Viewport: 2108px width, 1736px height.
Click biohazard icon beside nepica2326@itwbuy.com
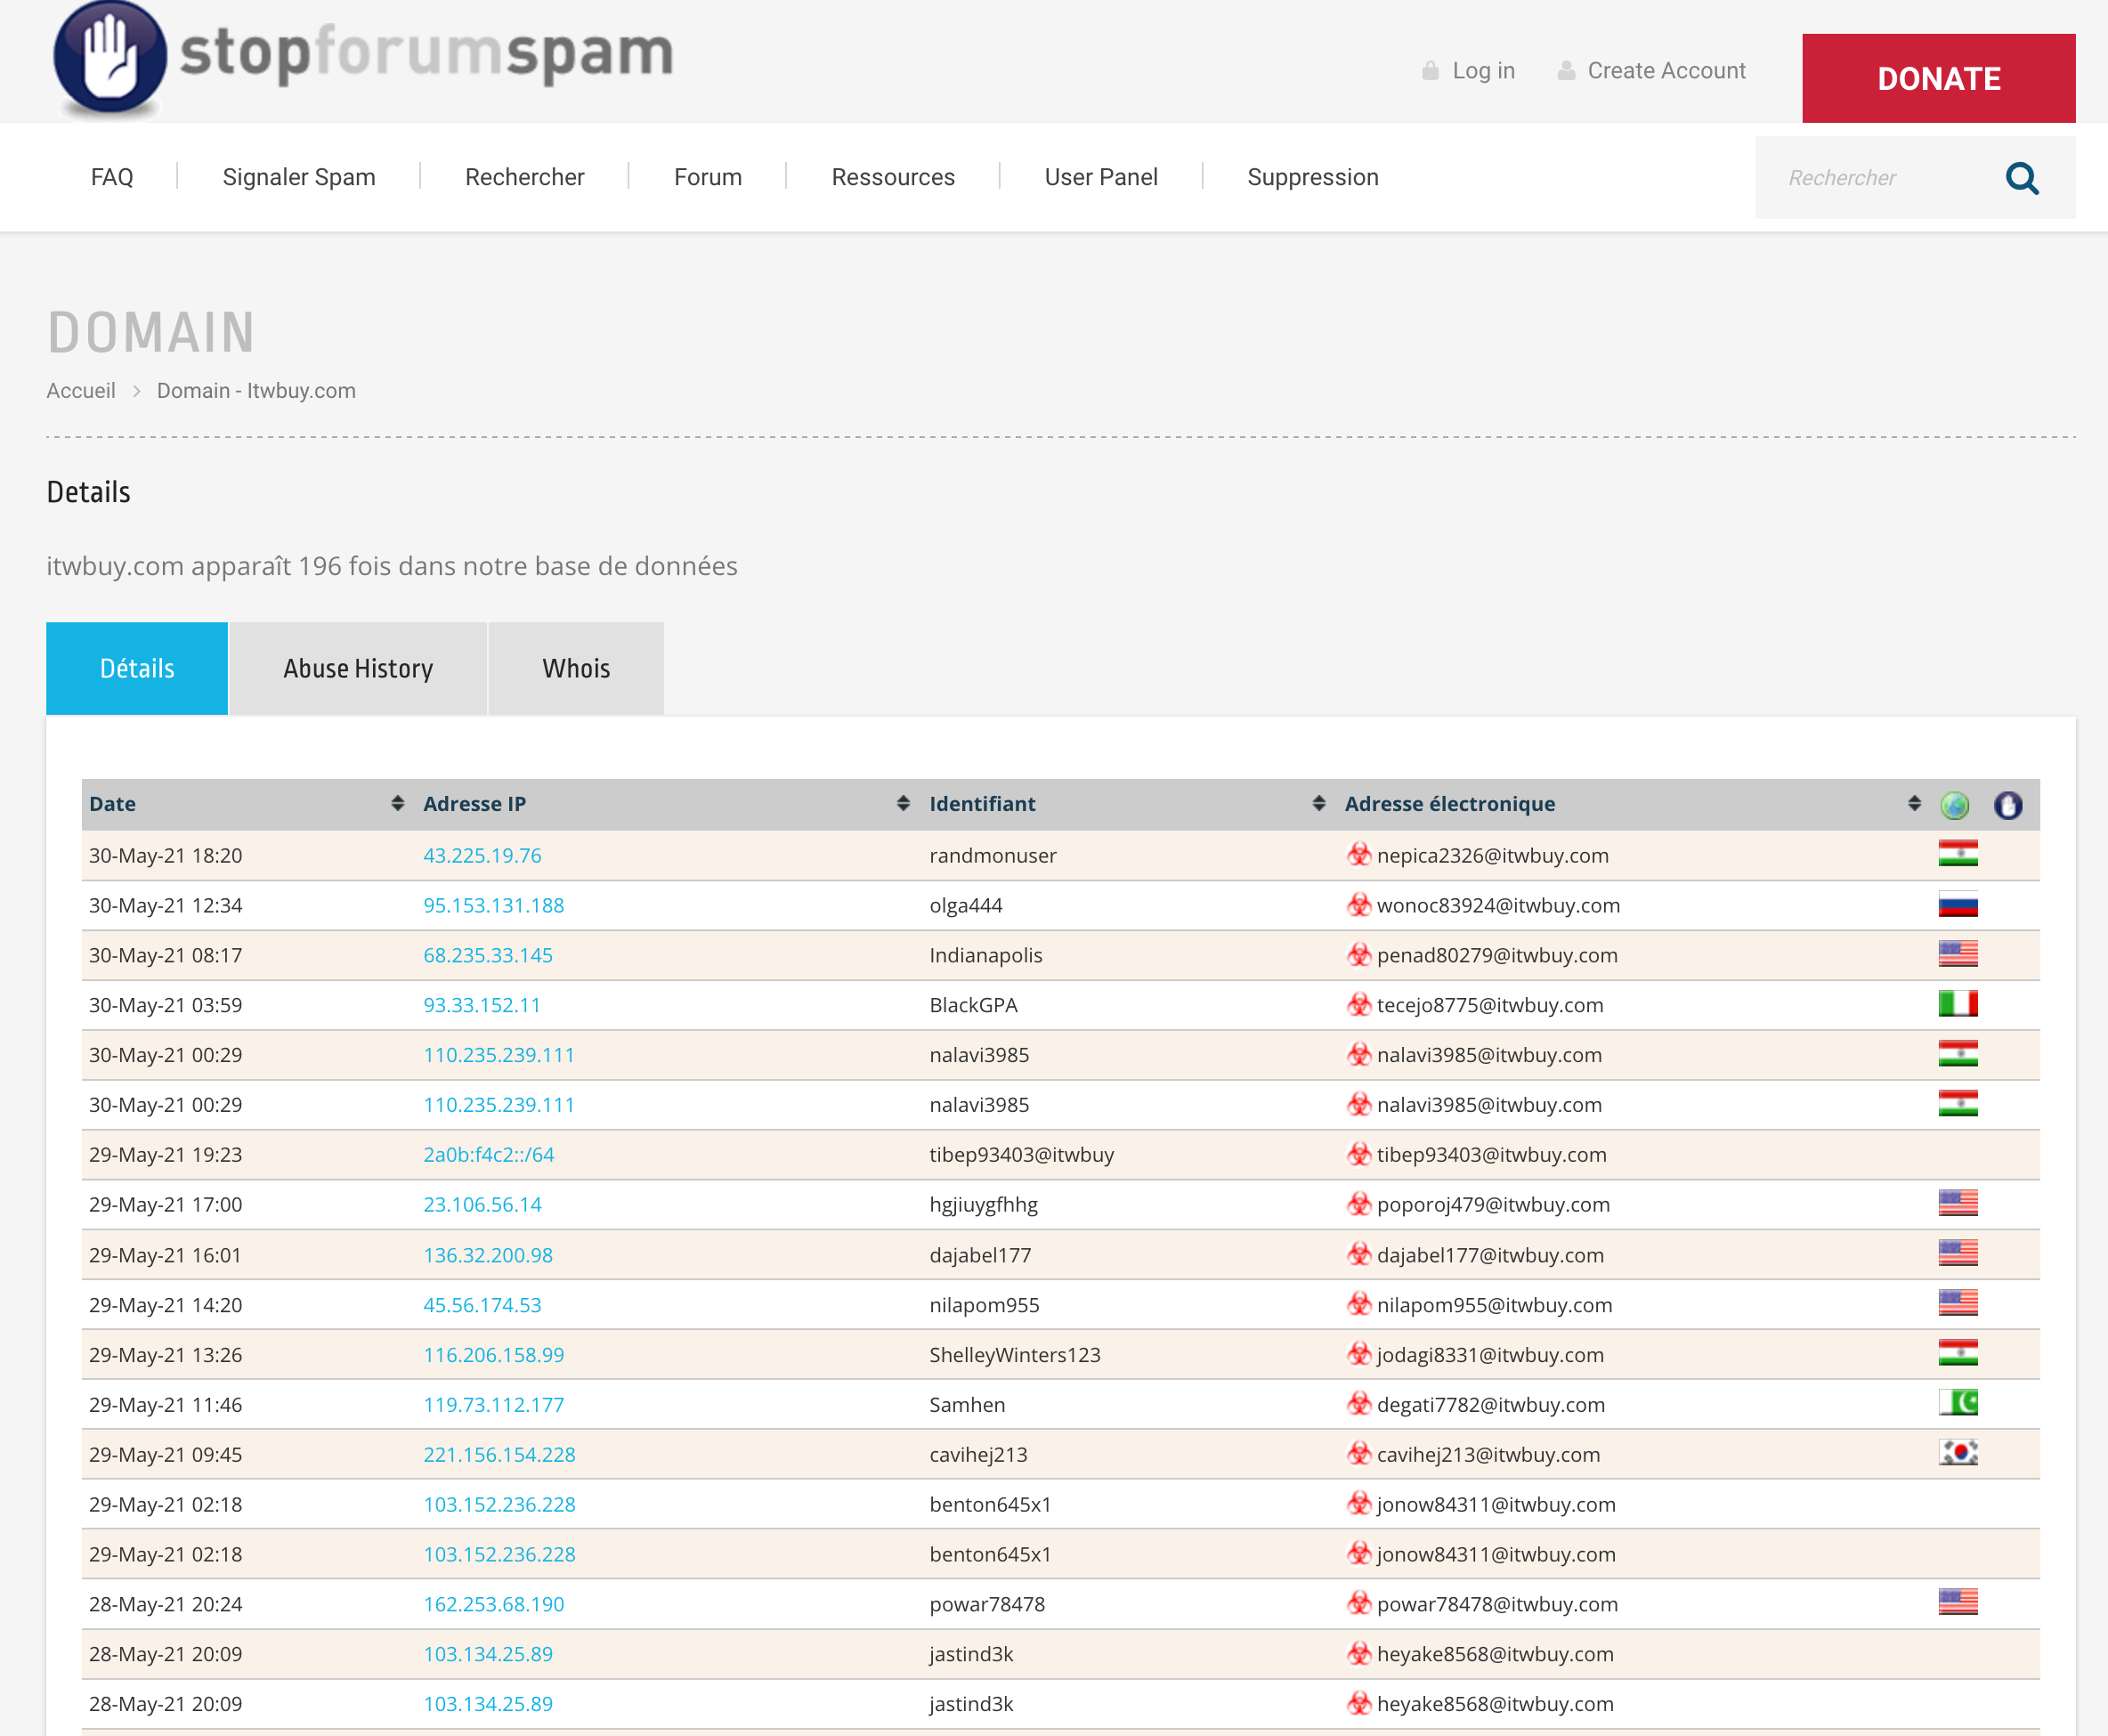[x=1358, y=855]
